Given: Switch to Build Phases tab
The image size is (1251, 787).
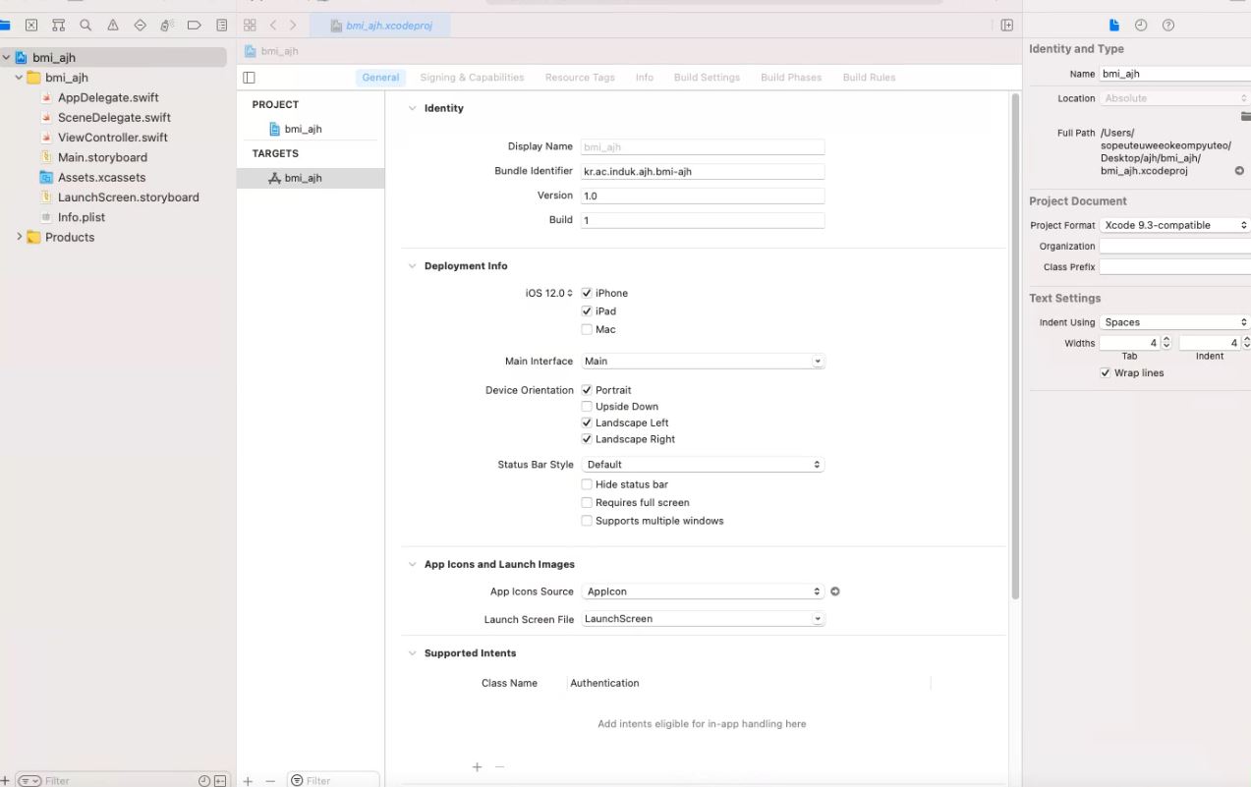Looking at the screenshot, I should (791, 78).
